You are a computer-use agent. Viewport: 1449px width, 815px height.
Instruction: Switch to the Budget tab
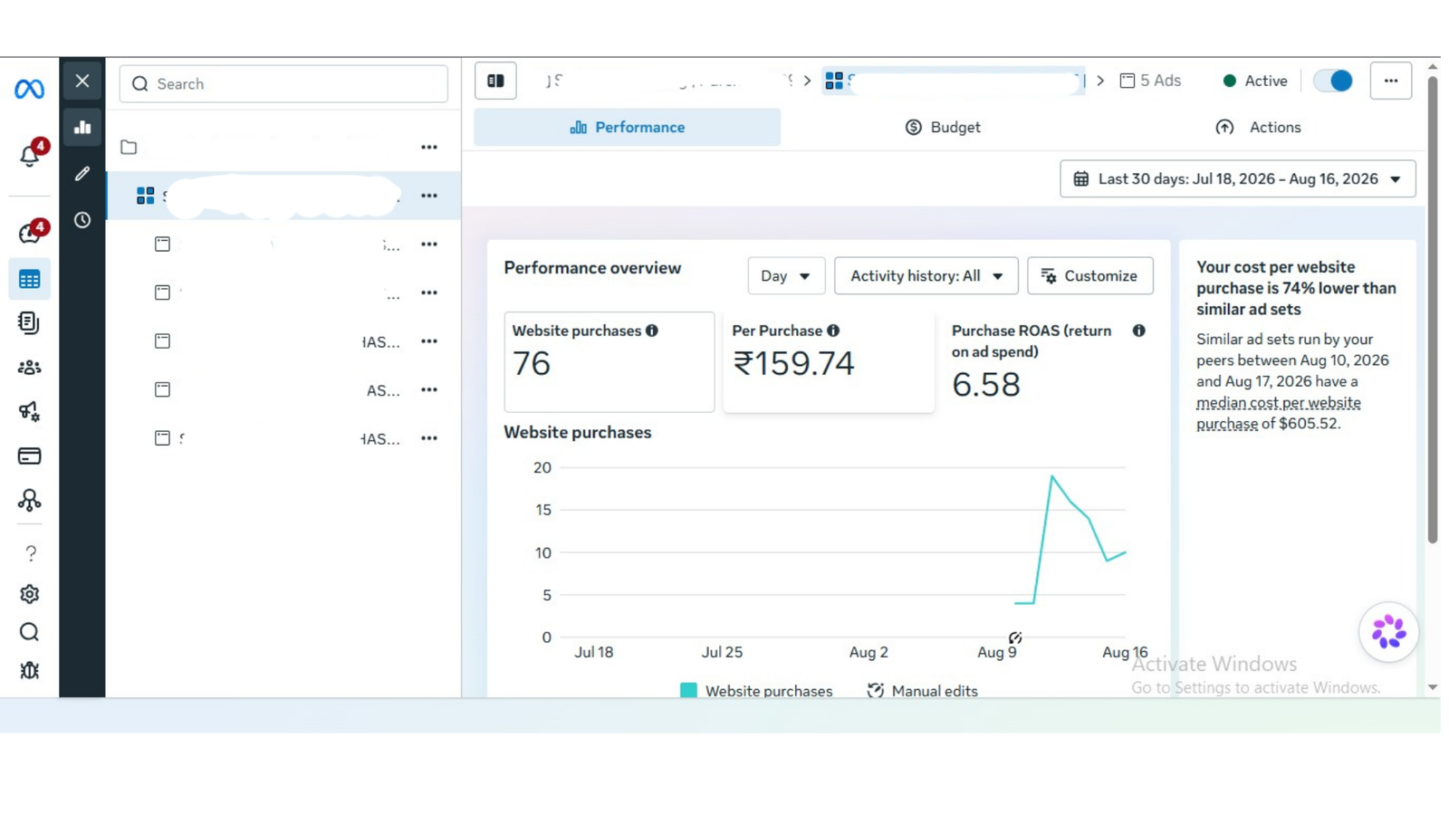[x=943, y=128]
